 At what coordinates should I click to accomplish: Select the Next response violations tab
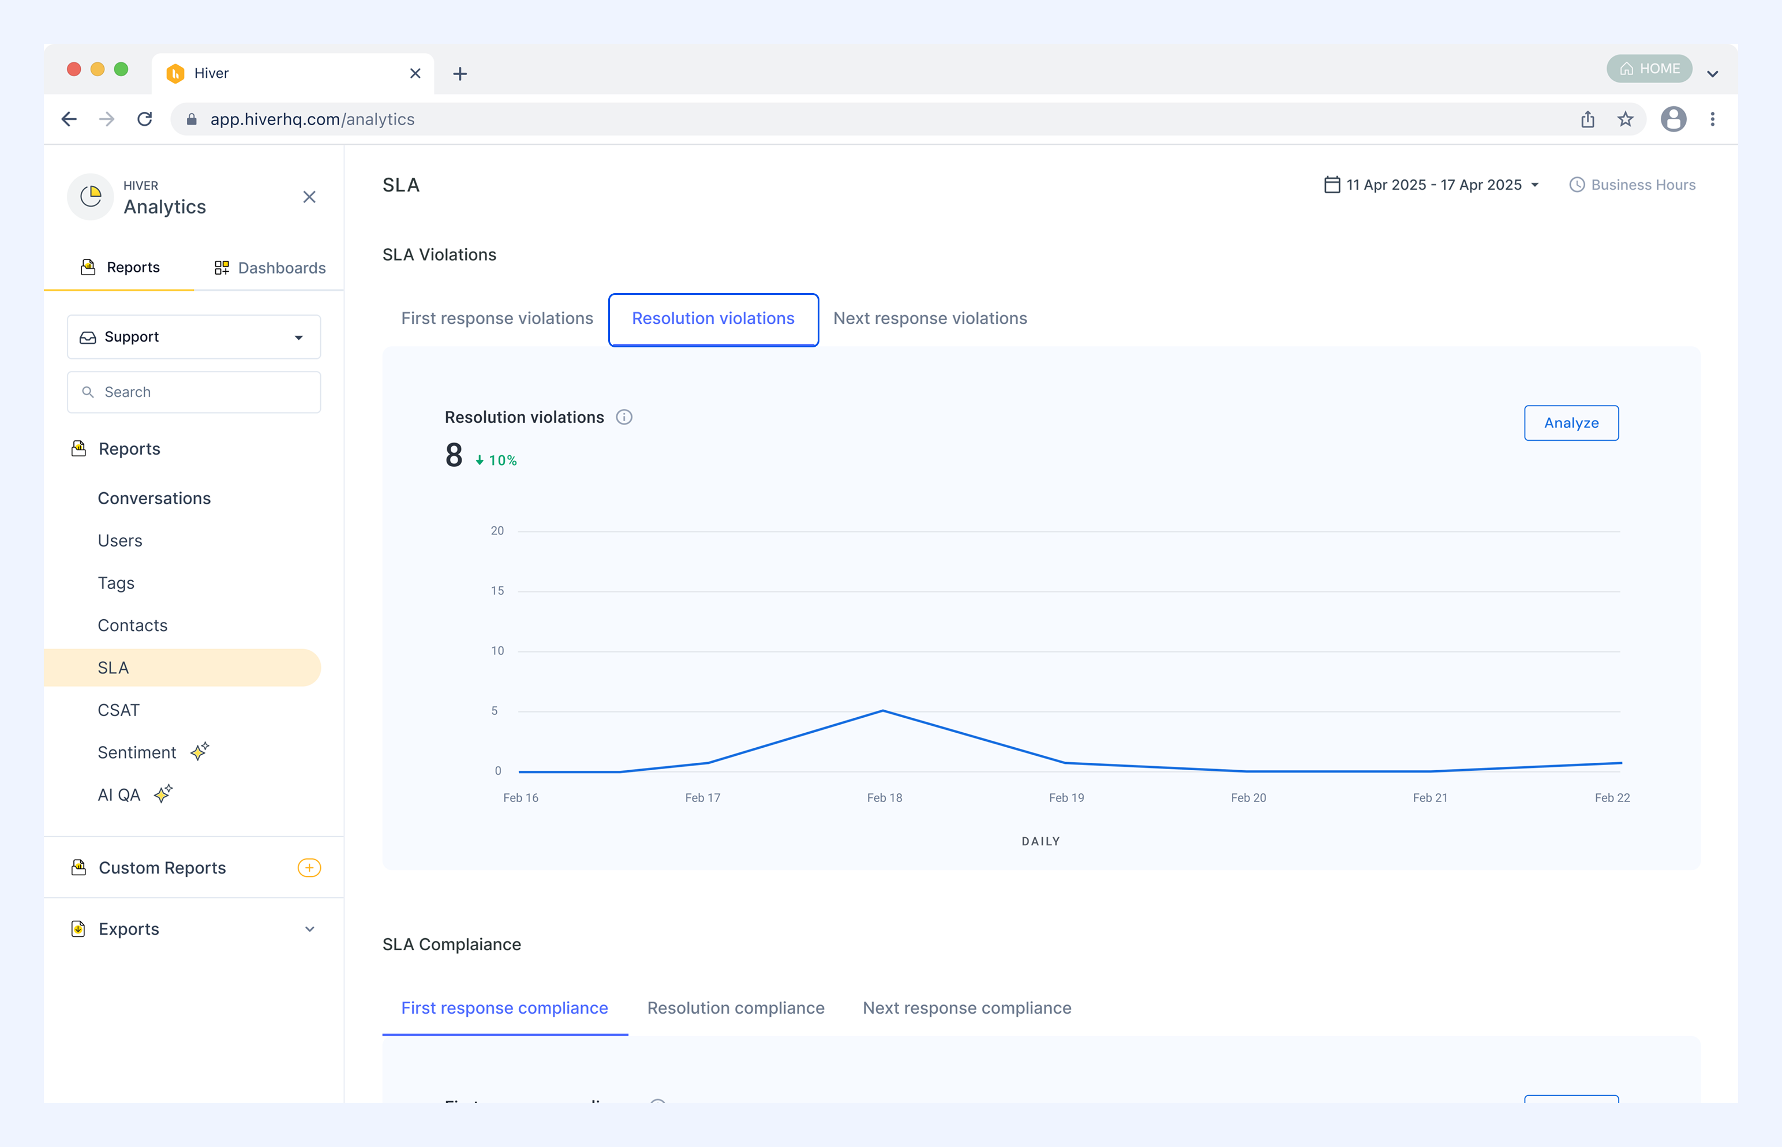tap(930, 318)
